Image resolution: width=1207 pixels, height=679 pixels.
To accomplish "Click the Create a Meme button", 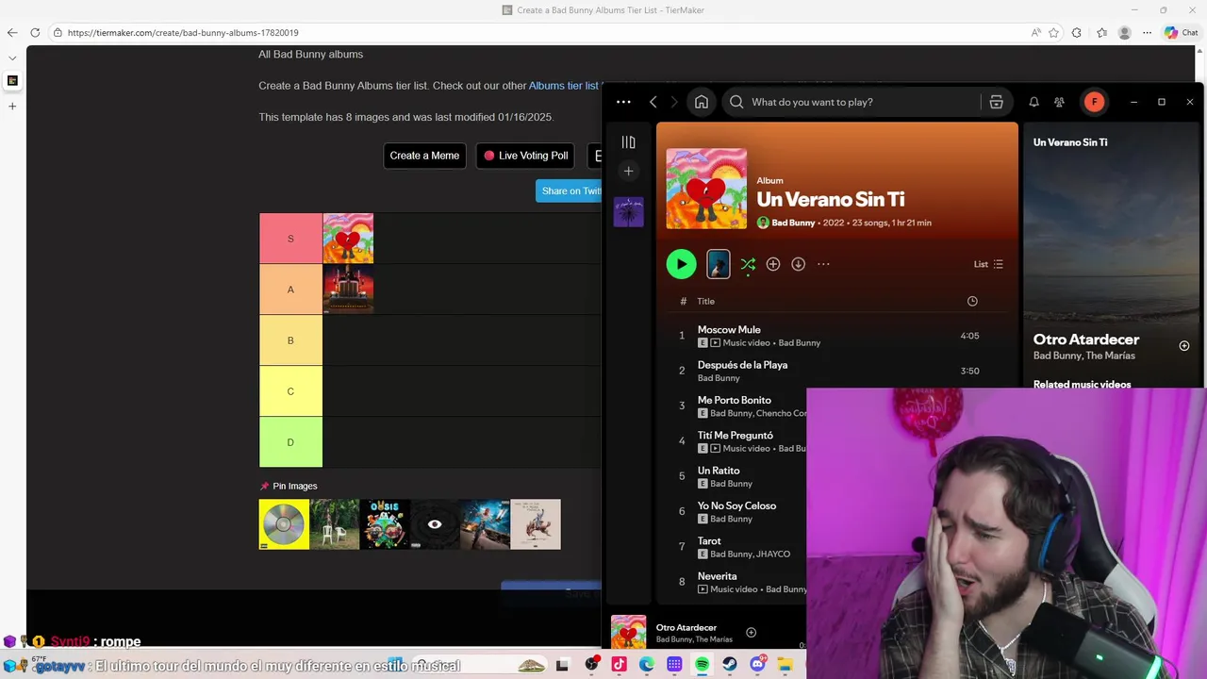I will (x=424, y=156).
